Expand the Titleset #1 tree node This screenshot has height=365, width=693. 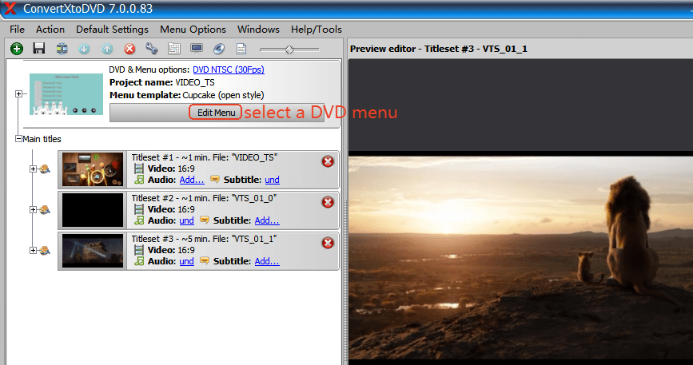click(33, 169)
